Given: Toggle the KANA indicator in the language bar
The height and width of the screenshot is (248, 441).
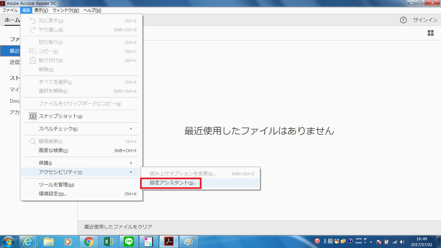Looking at the screenshot, I should point(358,243).
